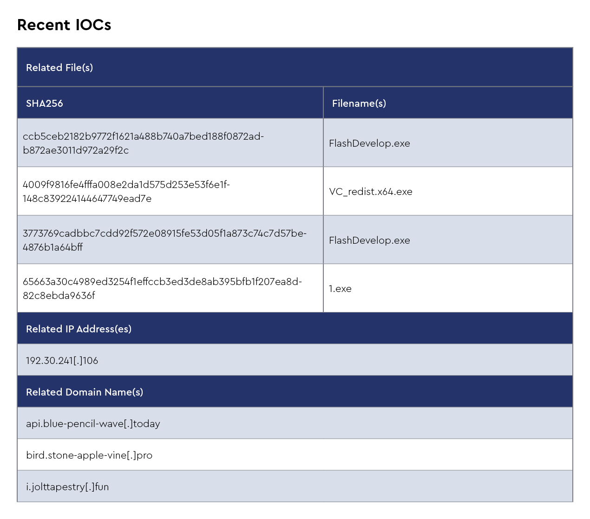Click the SHA256 column header
Screen dimensions: 590x519
click(x=45, y=104)
